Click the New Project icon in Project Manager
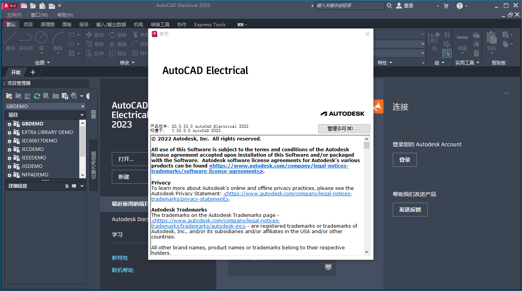Screen dimensions: 522x291 (18, 96)
